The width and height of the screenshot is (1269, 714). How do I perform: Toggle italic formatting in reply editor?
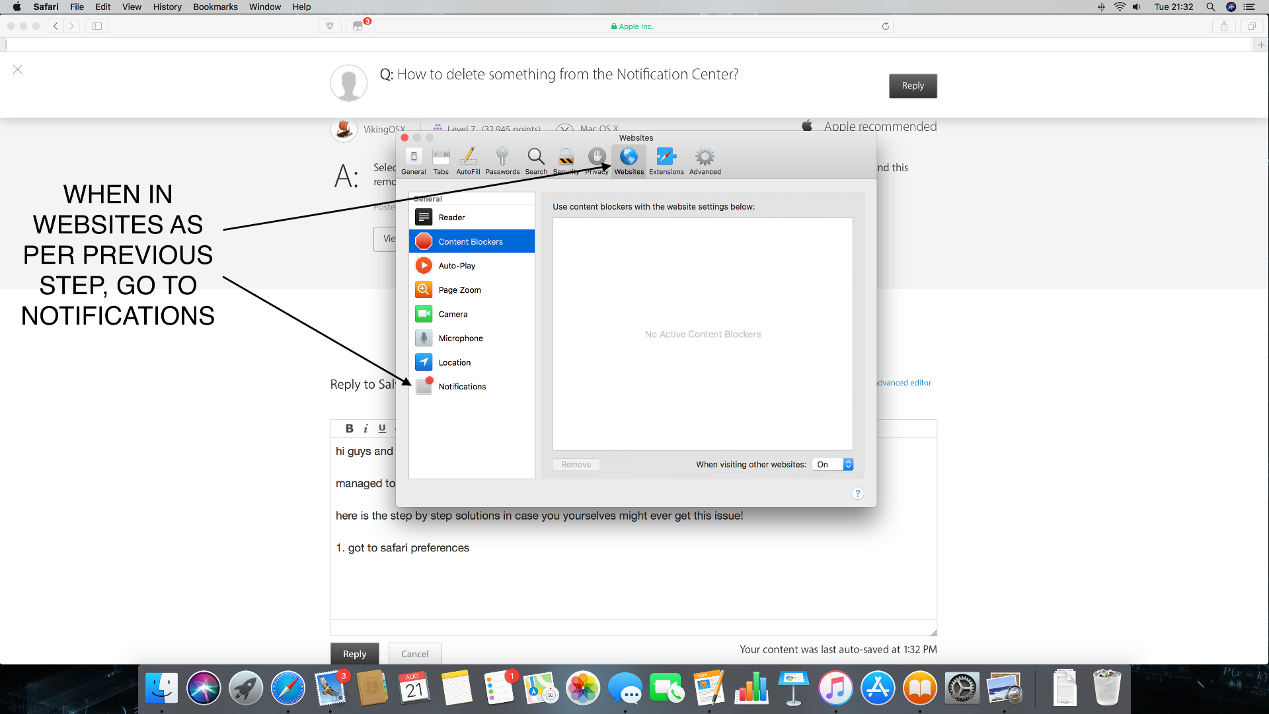click(365, 428)
